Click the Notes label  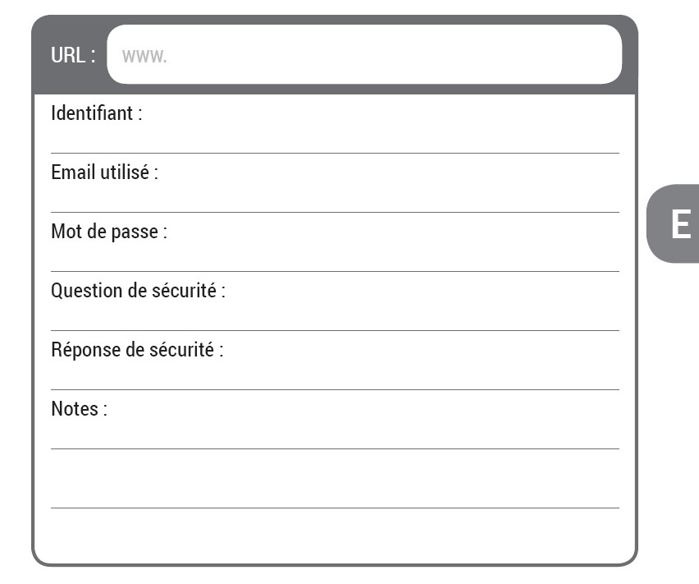[x=80, y=409]
